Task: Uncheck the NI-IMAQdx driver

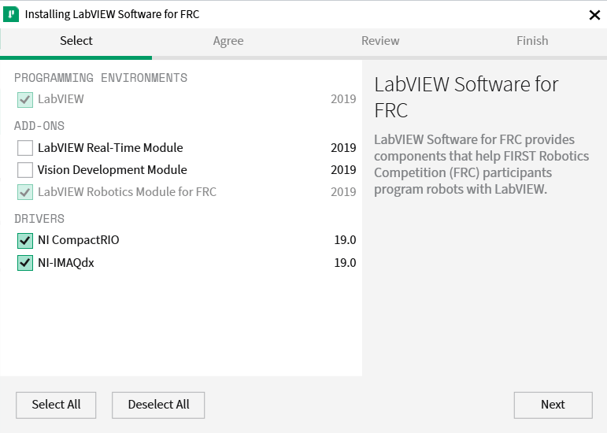Action: [25, 263]
